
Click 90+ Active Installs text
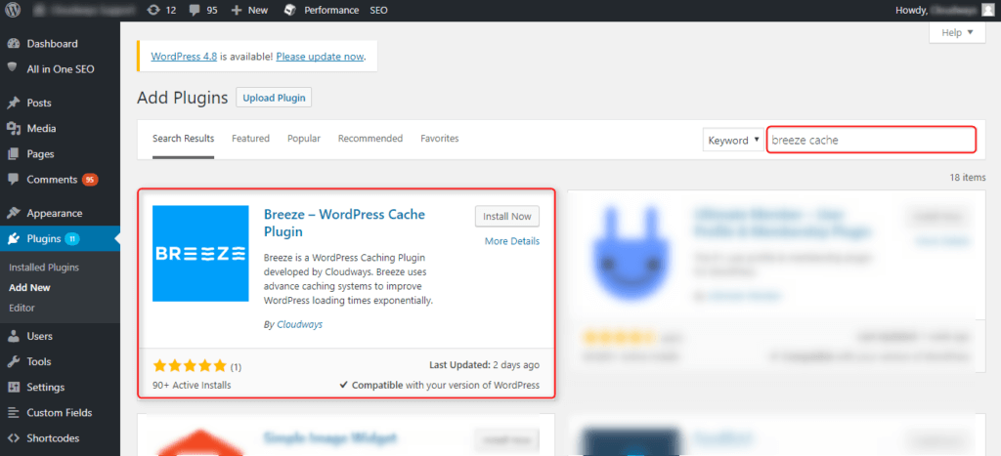click(x=193, y=386)
